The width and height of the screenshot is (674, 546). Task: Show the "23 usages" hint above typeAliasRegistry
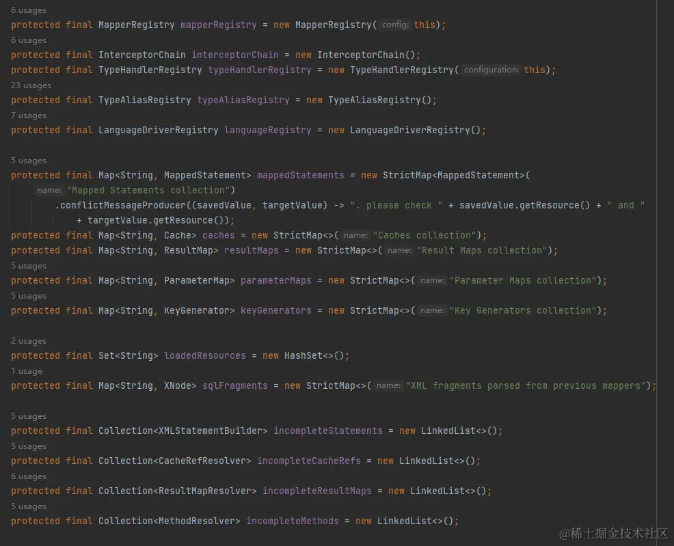tap(31, 85)
